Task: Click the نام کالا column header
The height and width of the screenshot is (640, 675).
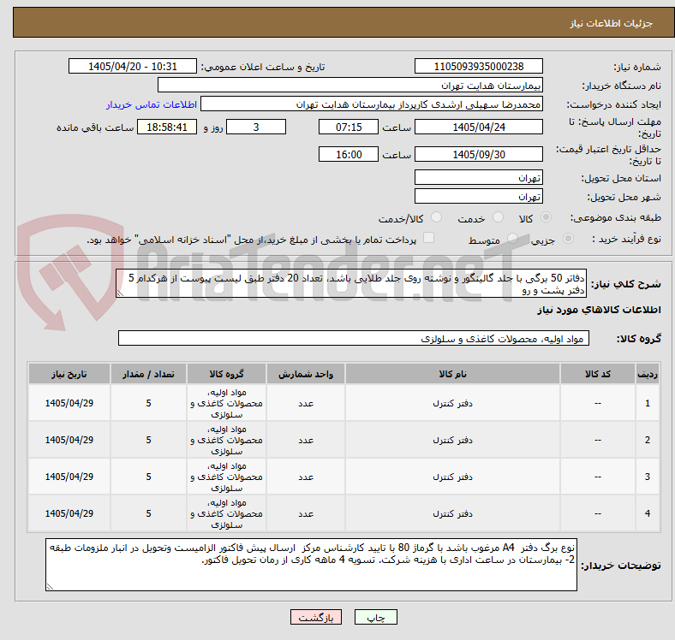Action: point(452,374)
